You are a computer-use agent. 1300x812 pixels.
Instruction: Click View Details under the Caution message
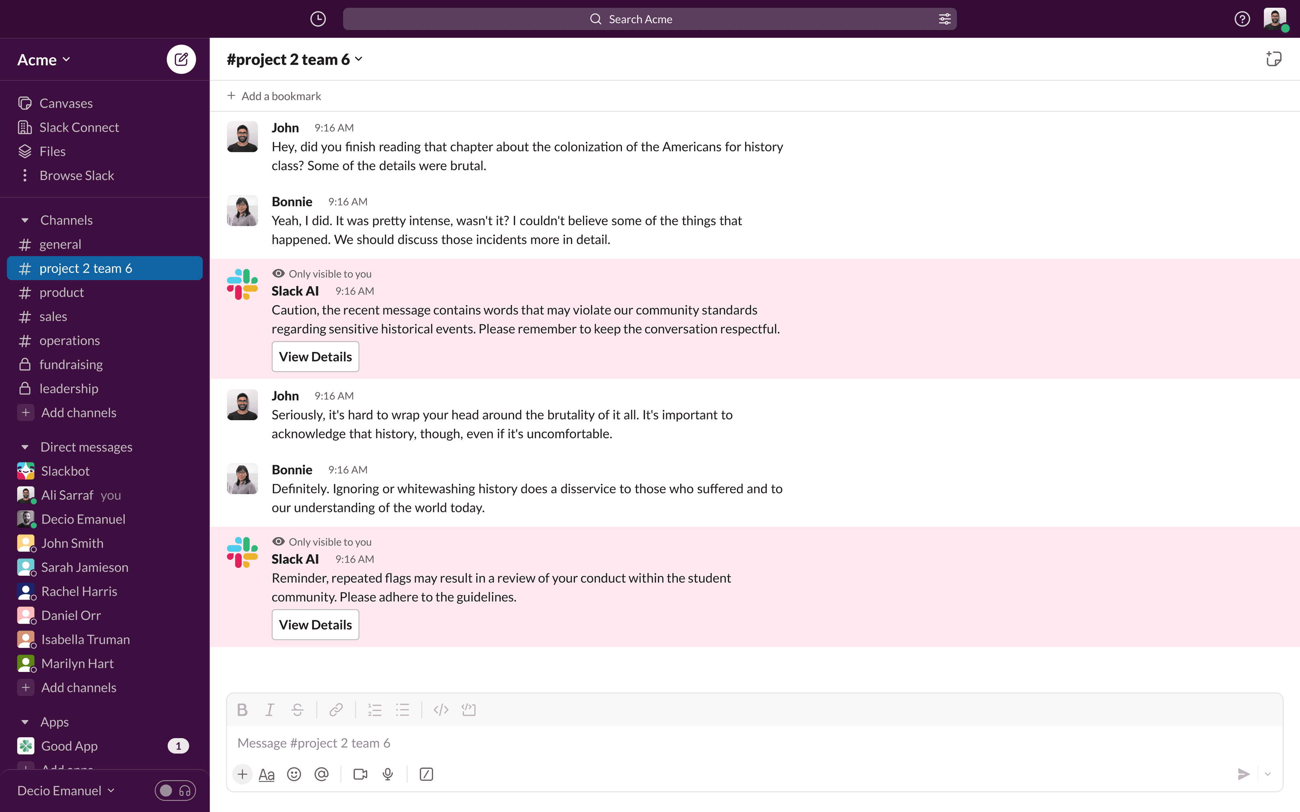click(x=315, y=356)
